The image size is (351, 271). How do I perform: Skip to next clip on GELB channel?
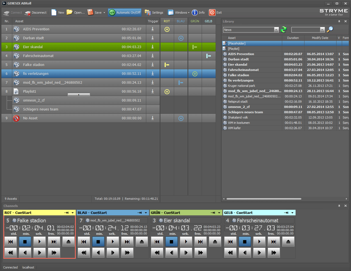(x=274, y=242)
